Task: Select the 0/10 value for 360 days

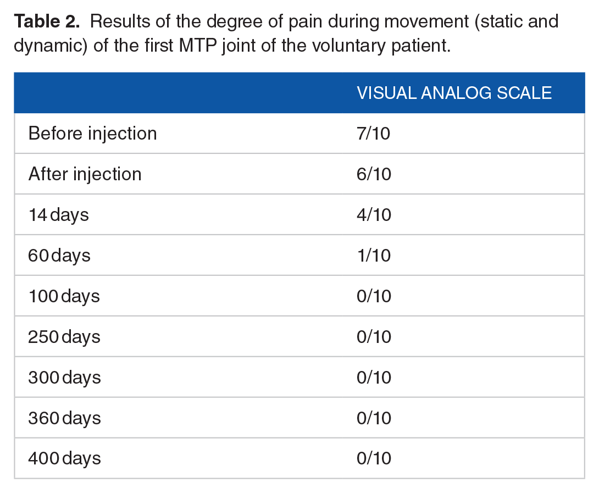Action: point(374,418)
